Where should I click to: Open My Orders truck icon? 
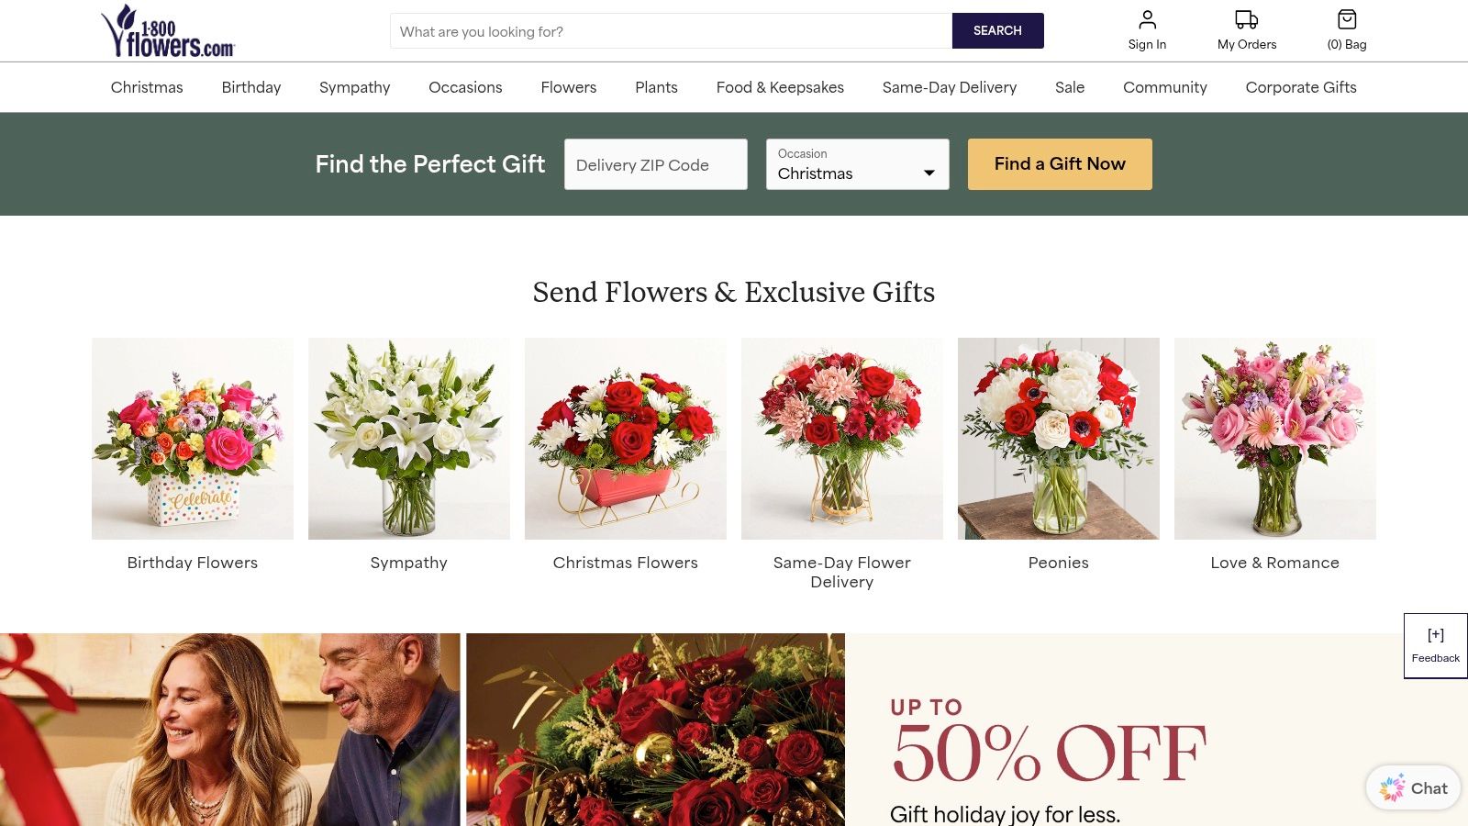pyautogui.click(x=1246, y=19)
